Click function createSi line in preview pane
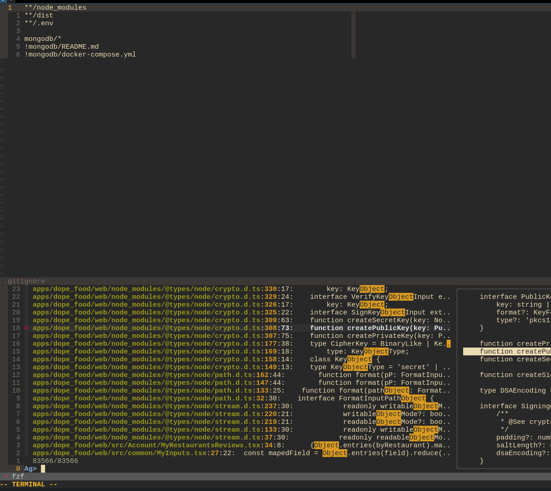Viewport: 551px width, 491px height. (515, 375)
